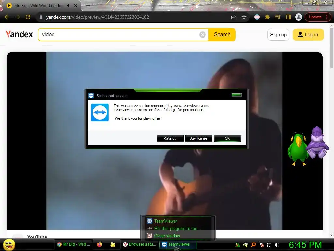The height and width of the screenshot is (251, 334).
Task: Switch to Mr. Big Chrome taskbar button
Action: [x=73, y=244]
